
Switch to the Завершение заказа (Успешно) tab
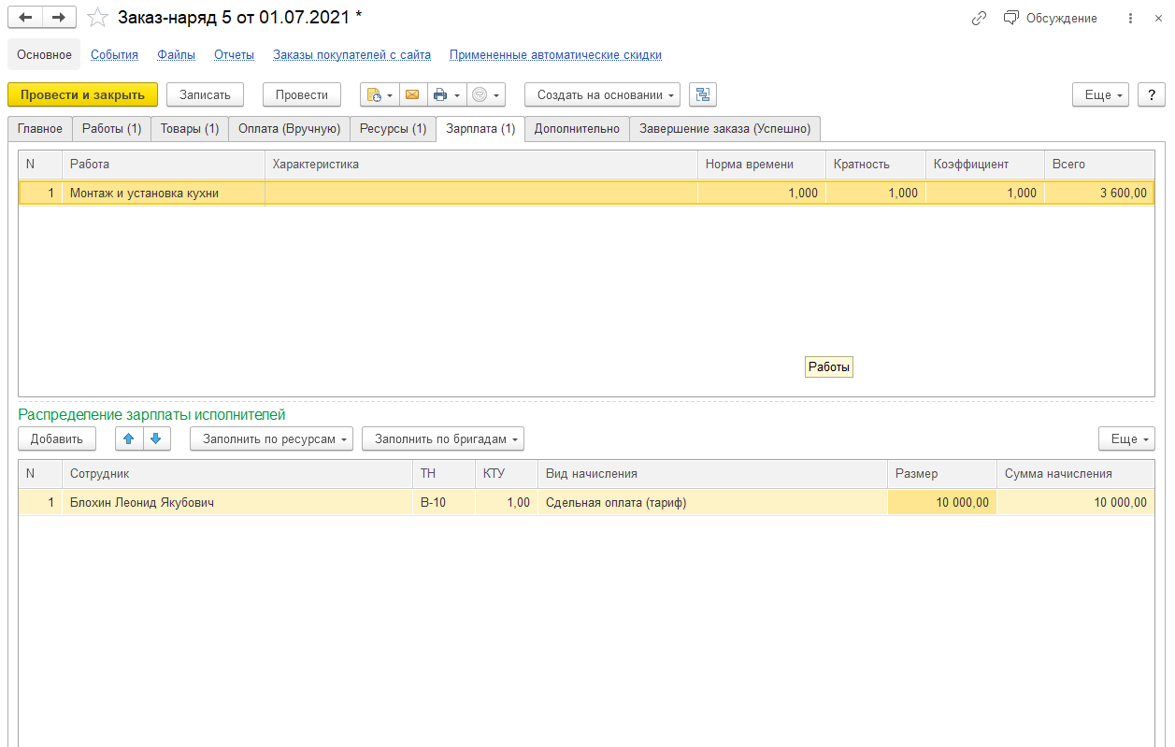pos(724,128)
